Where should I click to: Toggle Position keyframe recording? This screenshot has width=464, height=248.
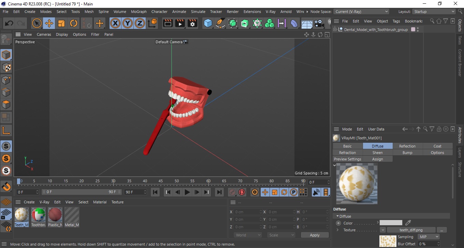click(x=265, y=192)
